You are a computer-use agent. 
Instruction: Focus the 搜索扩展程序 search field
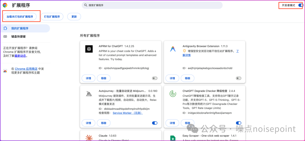152,5
